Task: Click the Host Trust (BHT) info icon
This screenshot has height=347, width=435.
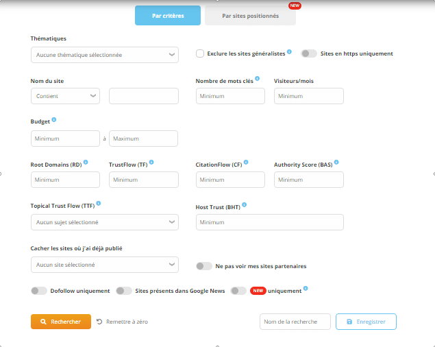Action: click(x=245, y=204)
